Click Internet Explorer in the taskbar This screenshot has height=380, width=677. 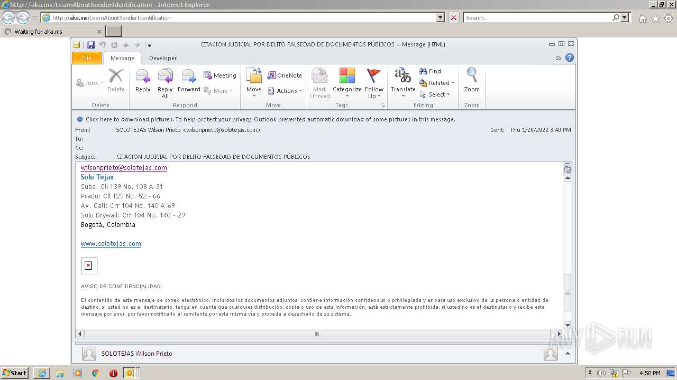[x=42, y=373]
